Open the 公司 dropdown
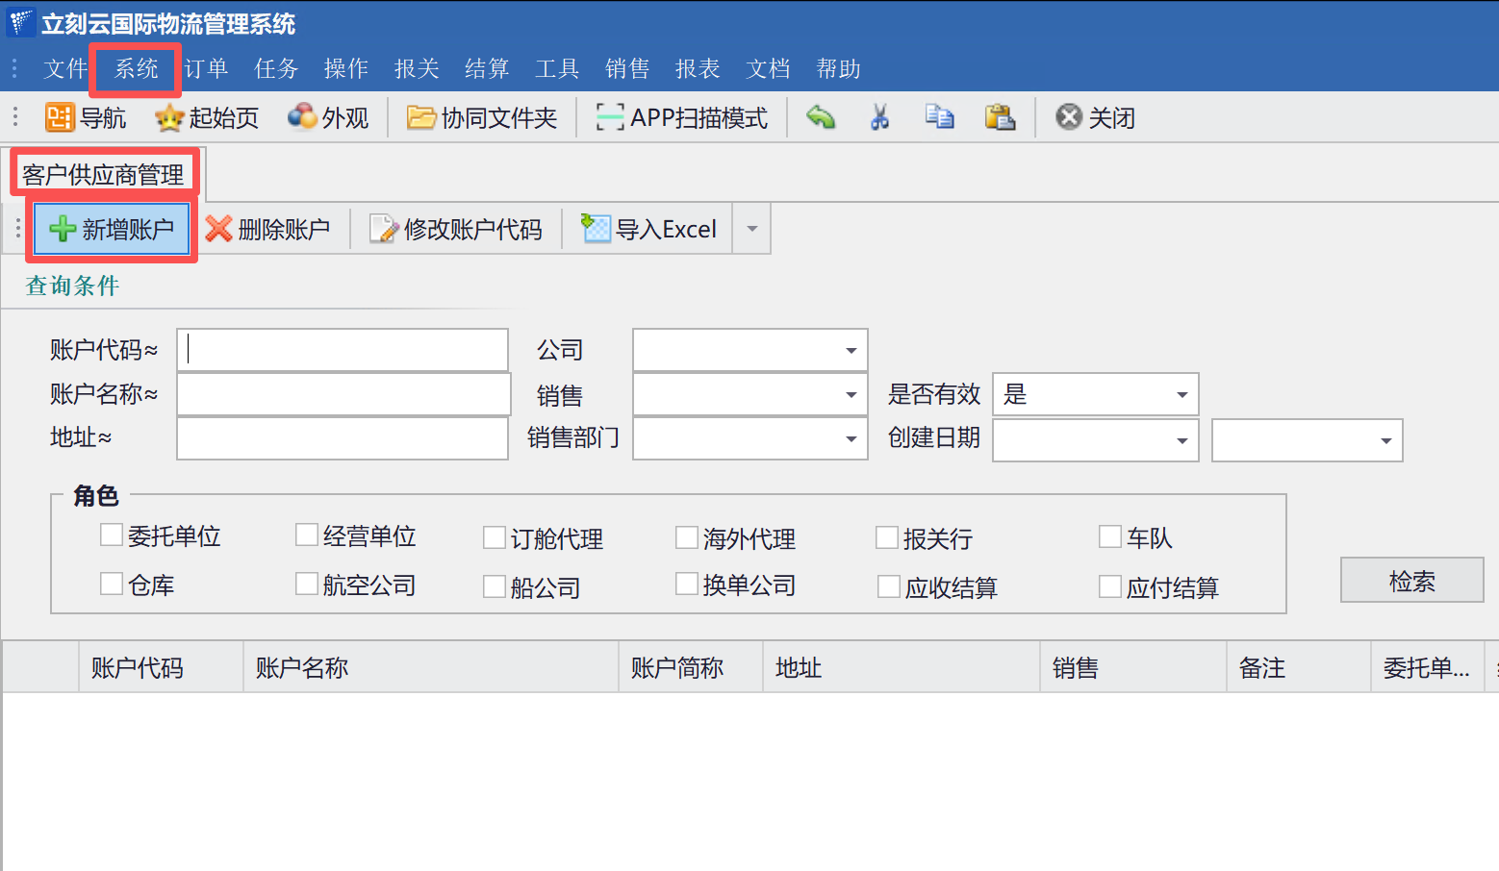The width and height of the screenshot is (1499, 871). (851, 350)
